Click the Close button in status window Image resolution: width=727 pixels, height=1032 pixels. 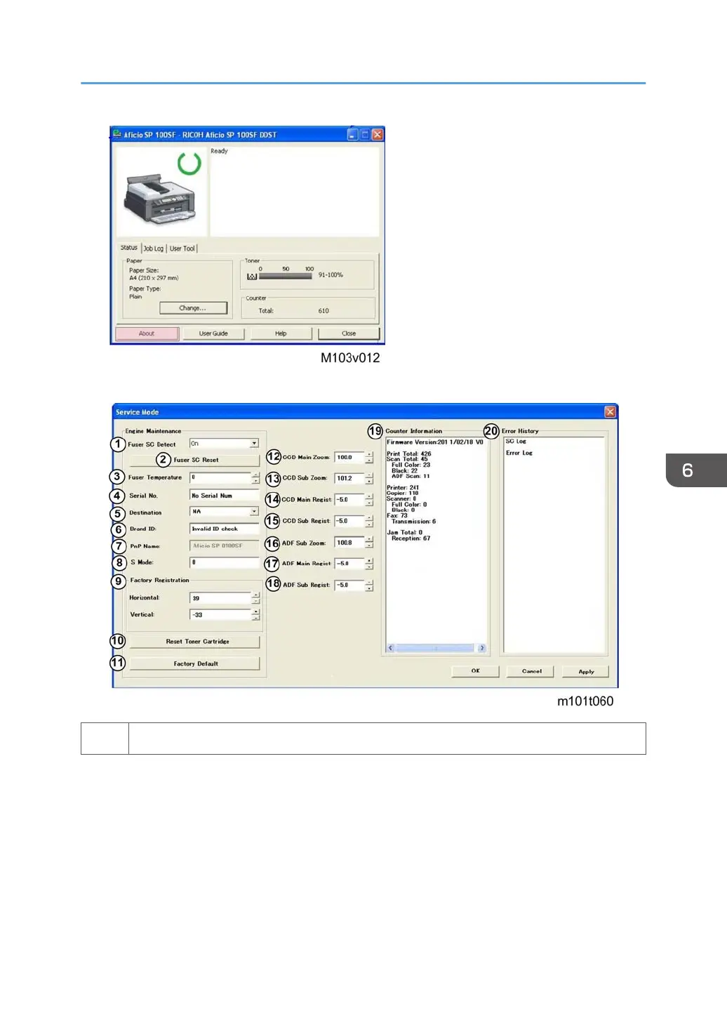349,333
